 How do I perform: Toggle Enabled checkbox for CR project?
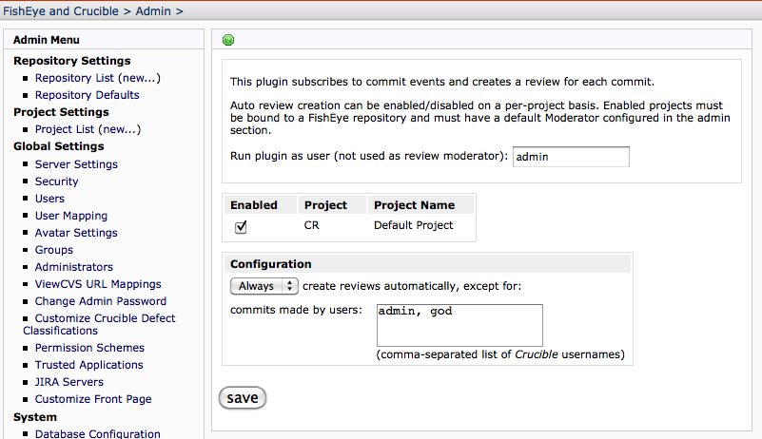click(241, 227)
